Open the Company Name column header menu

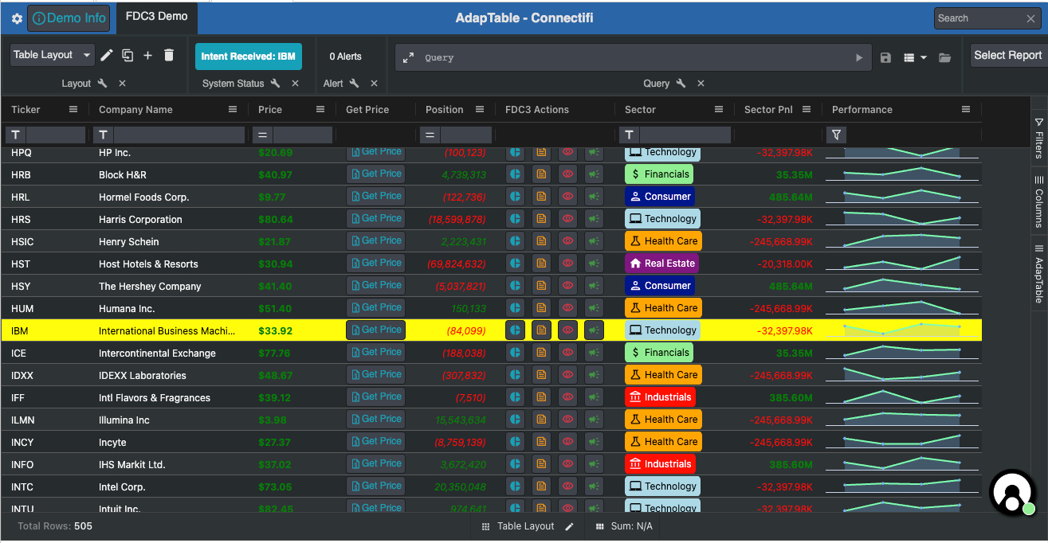(233, 110)
